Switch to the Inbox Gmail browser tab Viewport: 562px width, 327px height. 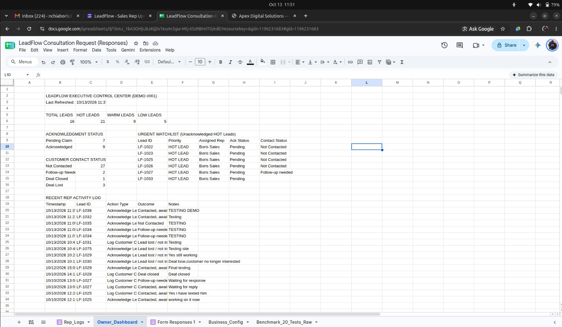pos(47,16)
